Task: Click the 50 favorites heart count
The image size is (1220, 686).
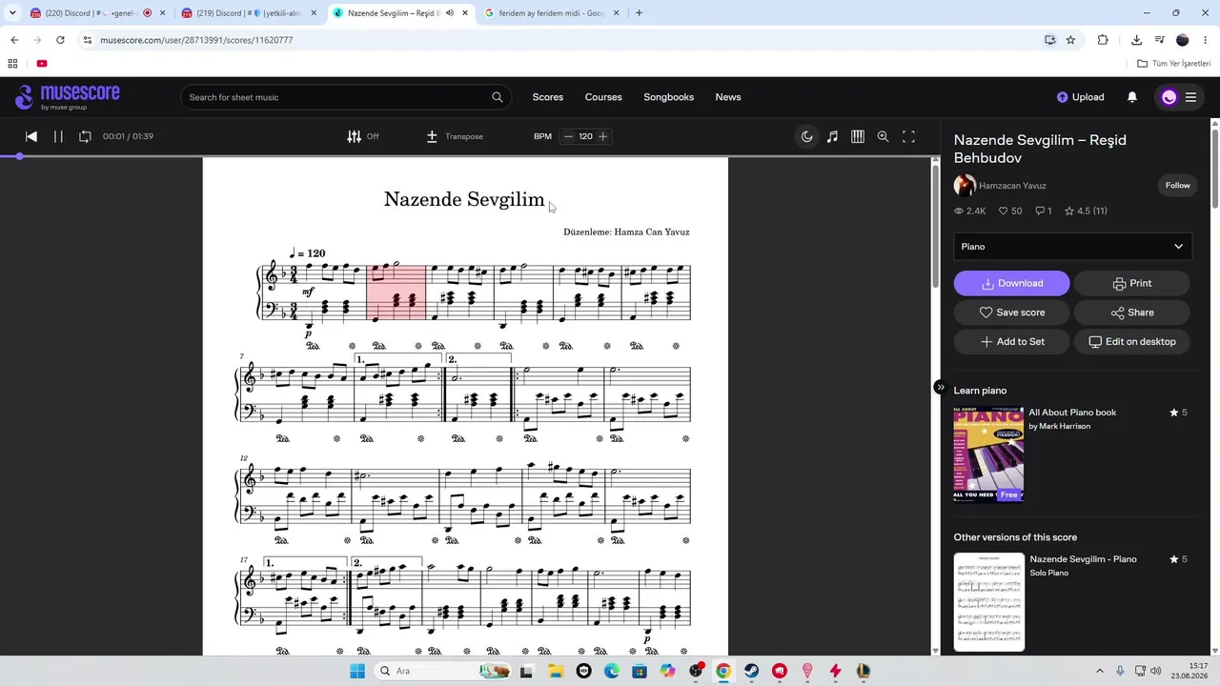Action: pyautogui.click(x=1010, y=211)
